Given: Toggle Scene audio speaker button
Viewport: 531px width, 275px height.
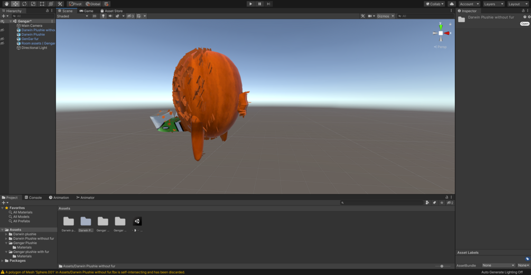Looking at the screenshot, I should click(110, 16).
